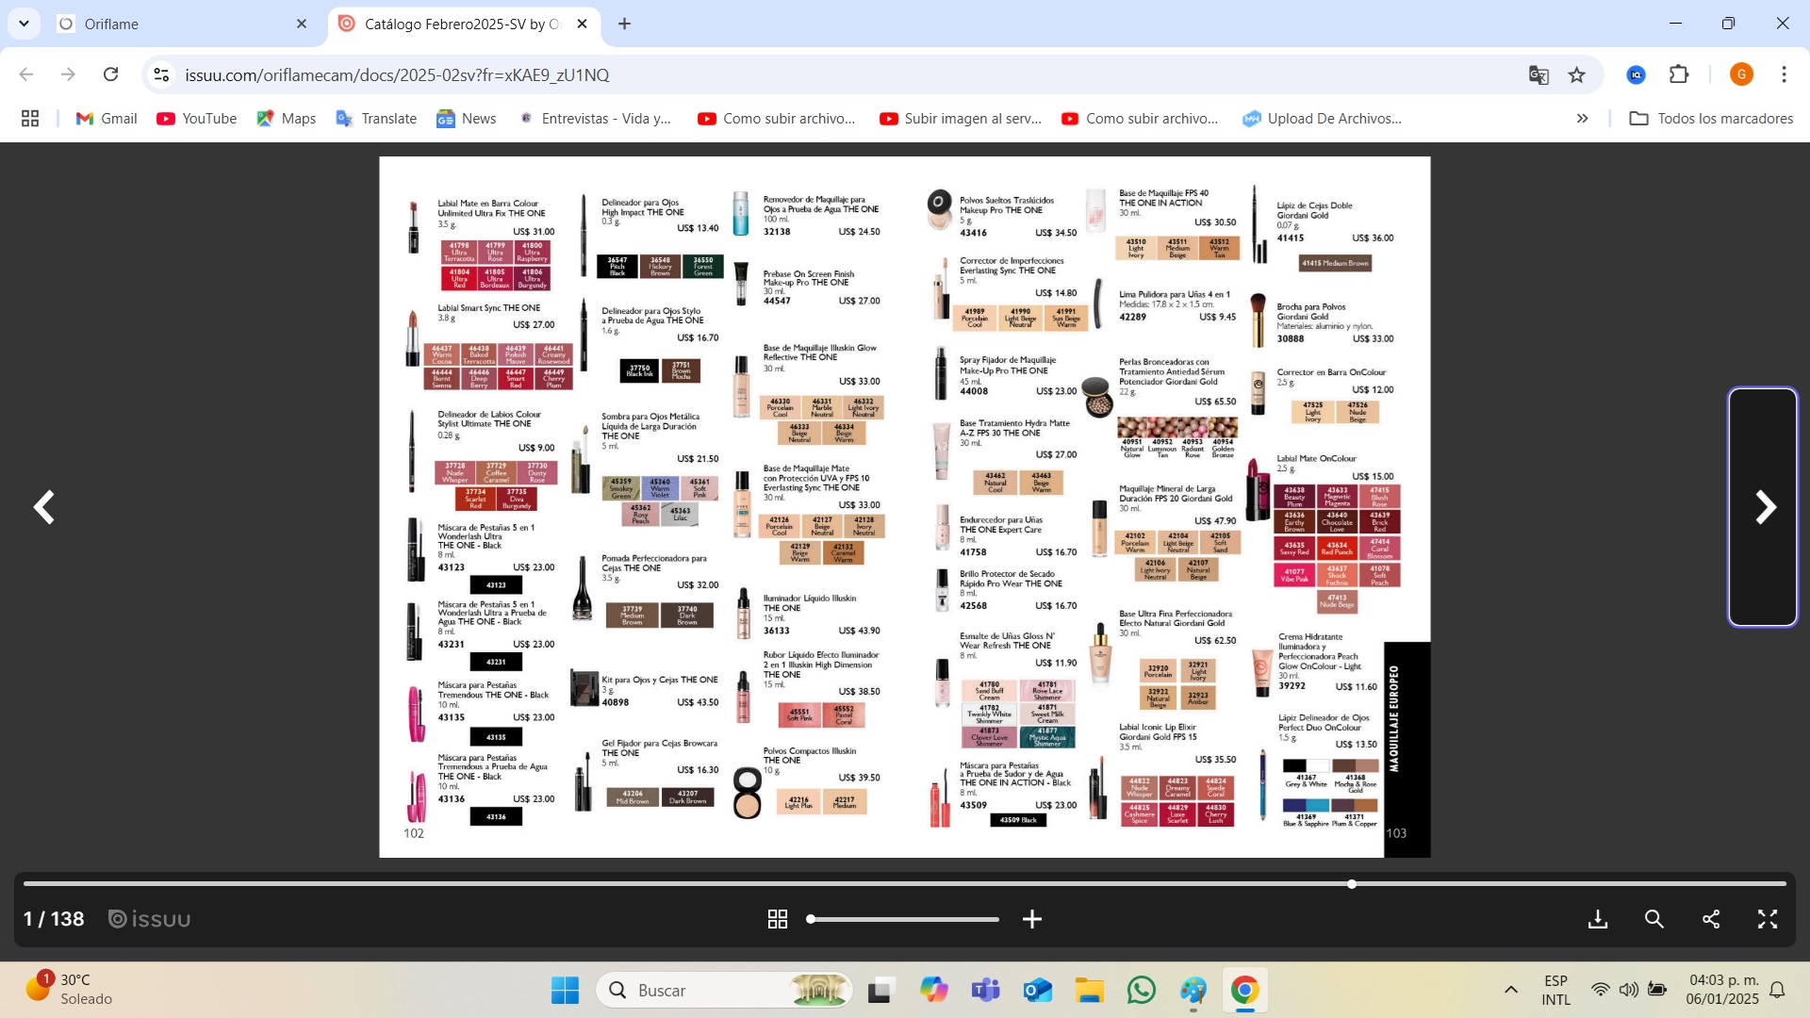
Task: Open Copilot from the taskbar
Action: click(x=933, y=990)
